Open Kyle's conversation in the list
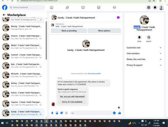This screenshot has width=168, height=127. [x=23, y=66]
